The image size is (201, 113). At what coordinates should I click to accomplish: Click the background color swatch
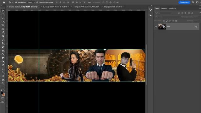[3, 94]
